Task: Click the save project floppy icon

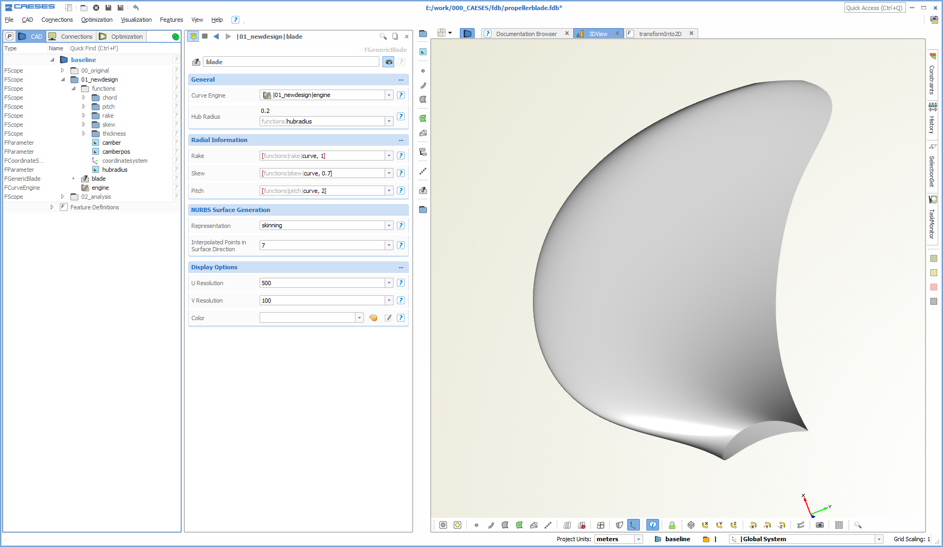Action: 108,7
